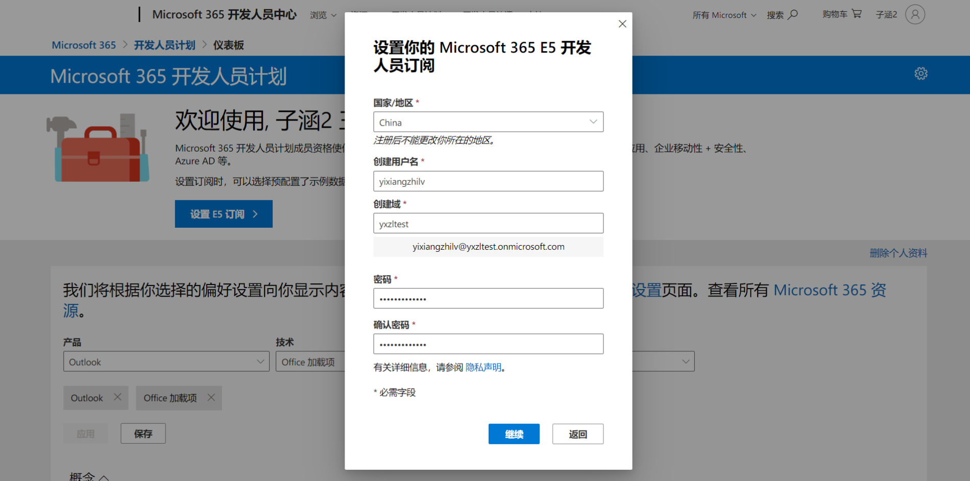Open the user account avatar icon

pyautogui.click(x=915, y=14)
